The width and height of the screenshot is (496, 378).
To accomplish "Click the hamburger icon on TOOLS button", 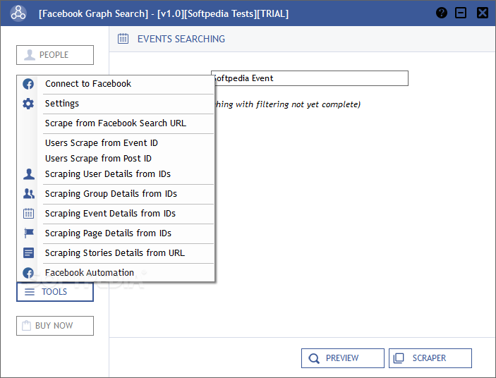I will point(30,292).
